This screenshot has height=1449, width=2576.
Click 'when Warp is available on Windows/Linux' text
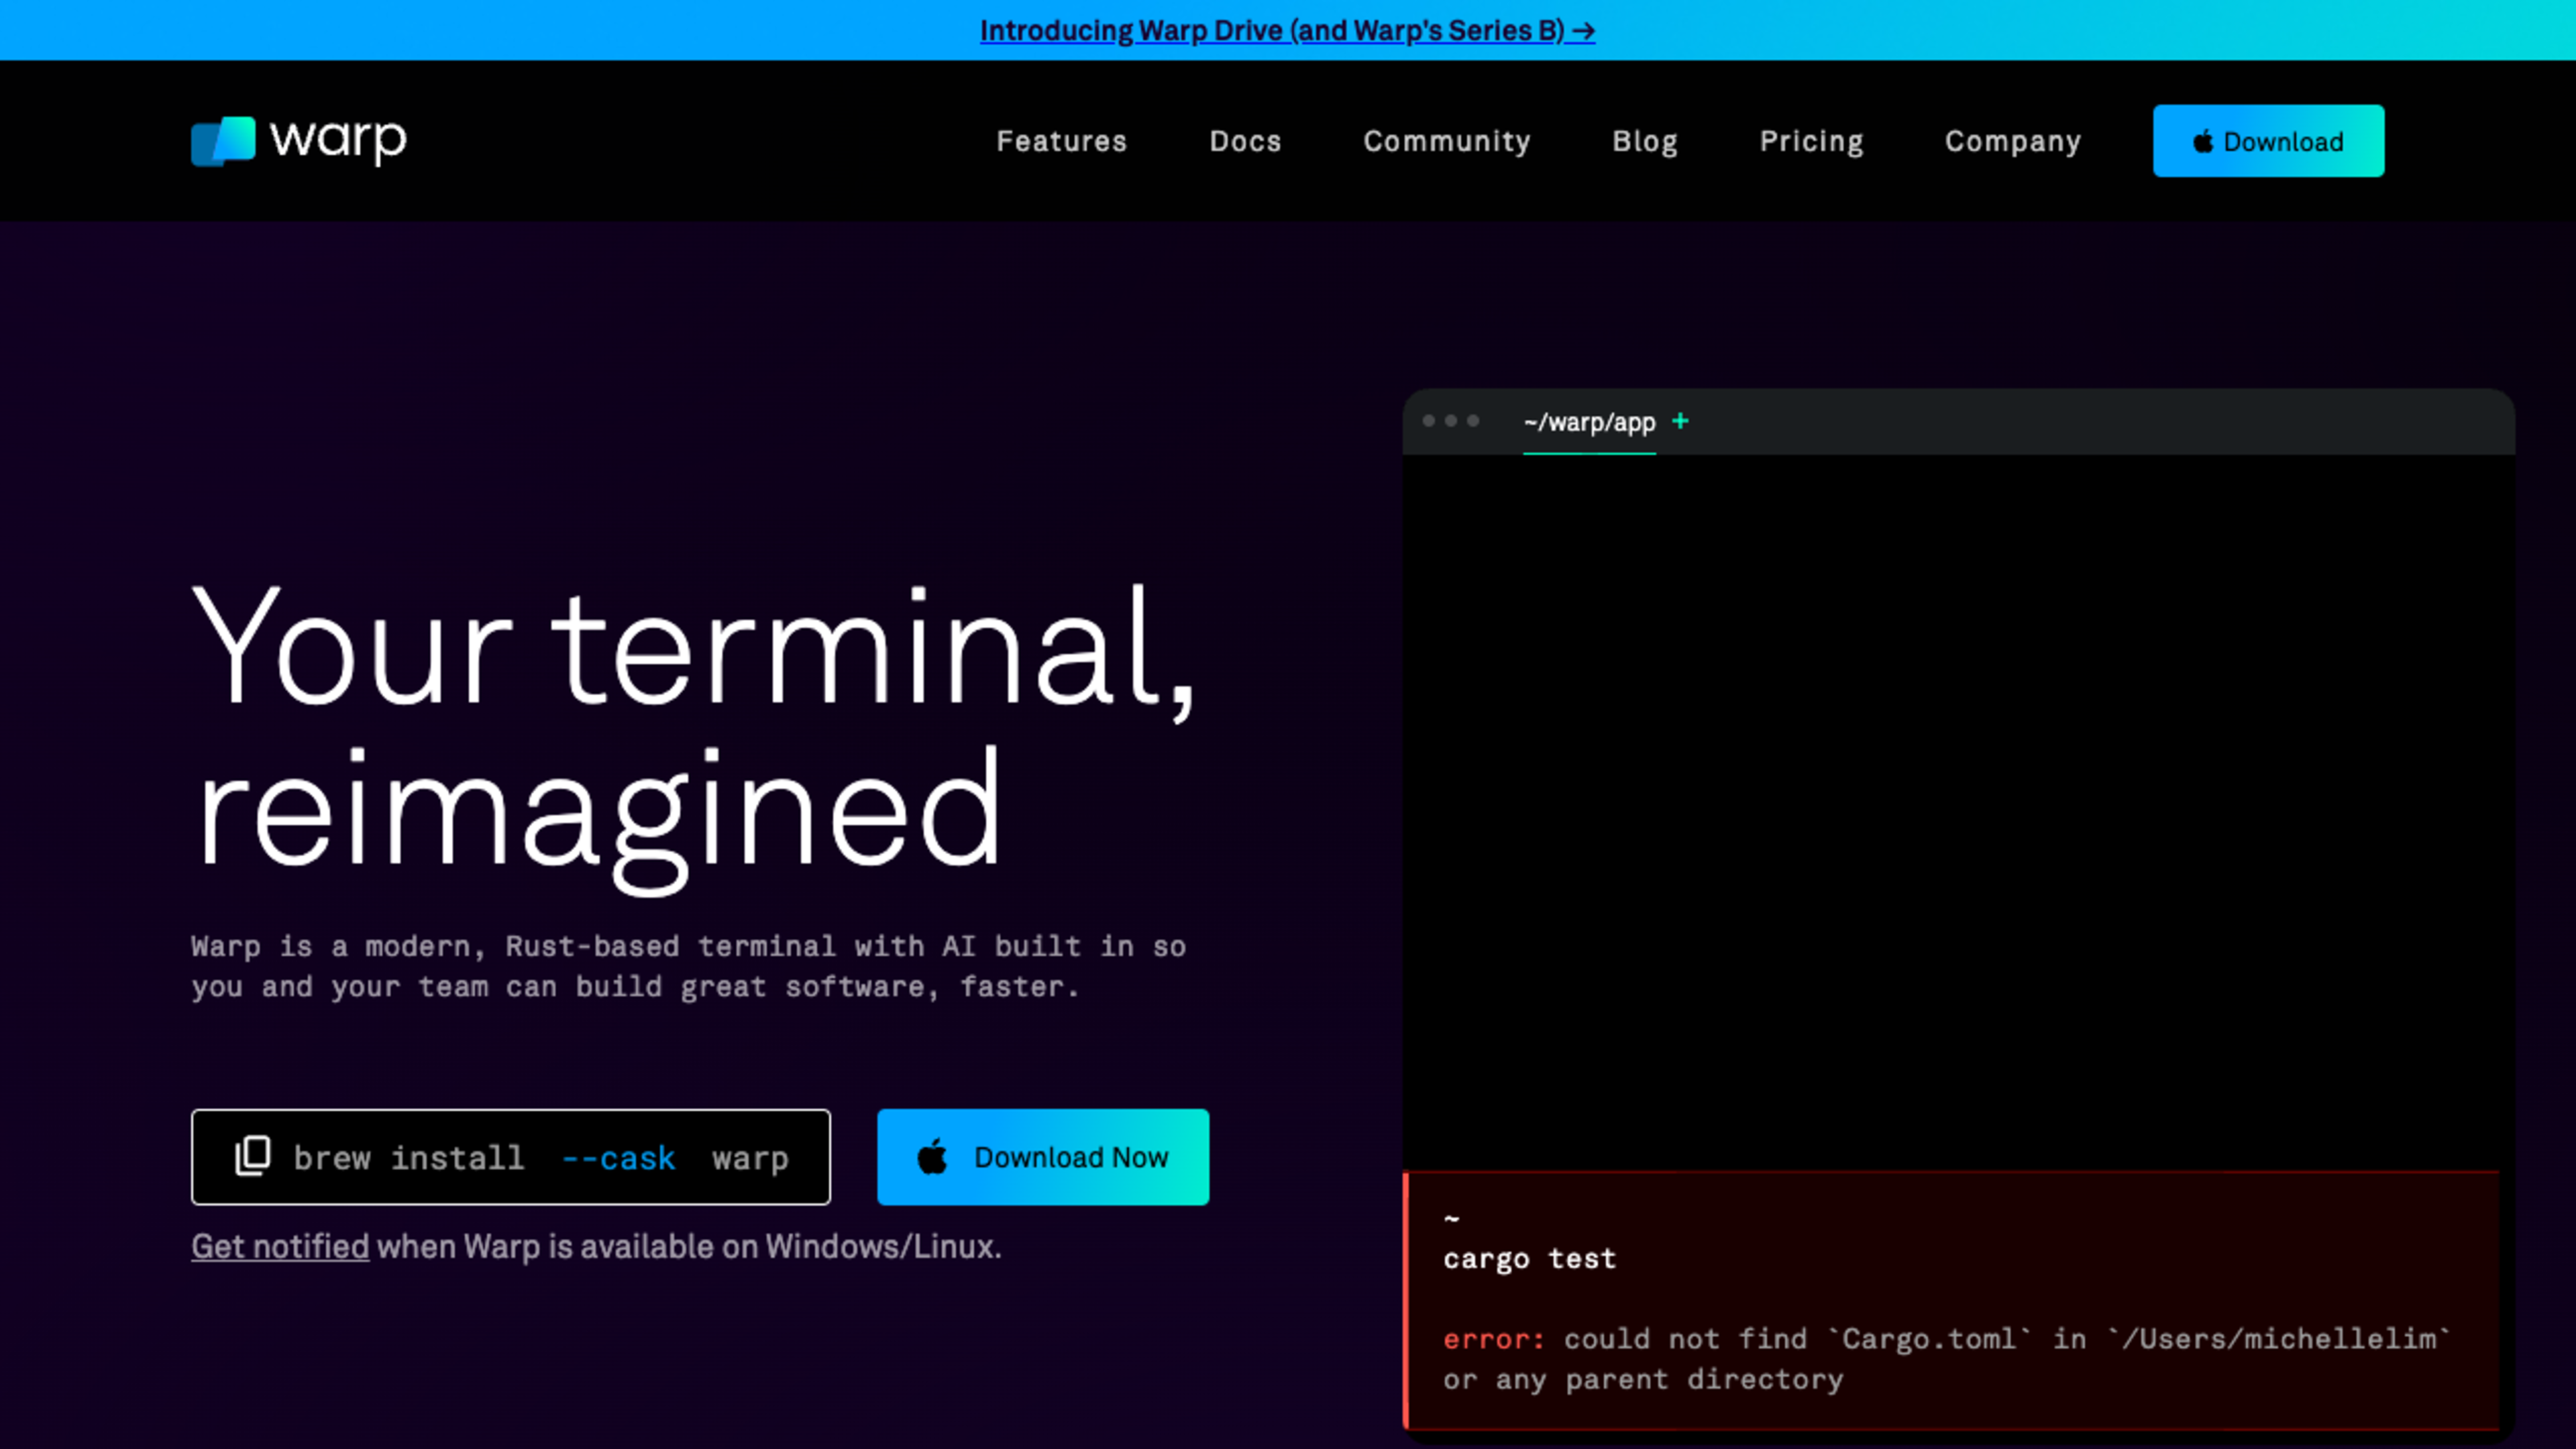[689, 1246]
